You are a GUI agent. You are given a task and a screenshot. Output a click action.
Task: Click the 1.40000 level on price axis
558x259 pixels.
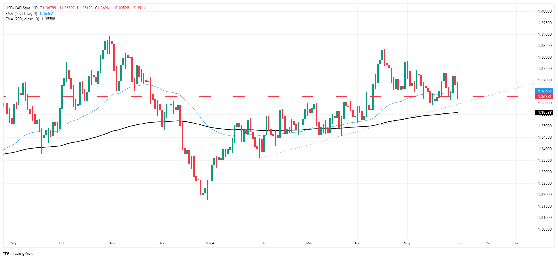tap(545, 11)
